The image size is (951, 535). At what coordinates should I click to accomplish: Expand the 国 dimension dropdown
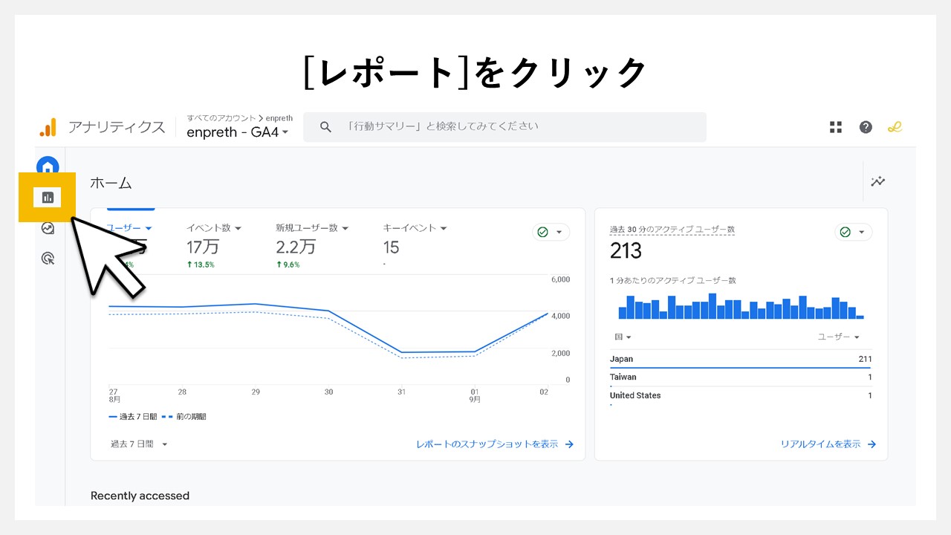[620, 337]
